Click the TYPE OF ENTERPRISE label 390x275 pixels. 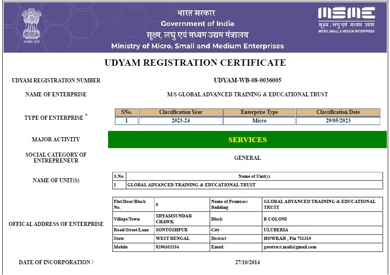pyautogui.click(x=56, y=117)
